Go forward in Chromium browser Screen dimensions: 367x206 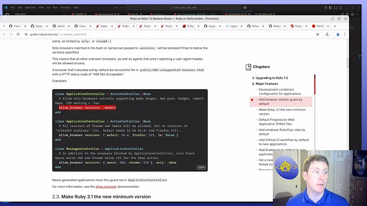tap(11, 34)
